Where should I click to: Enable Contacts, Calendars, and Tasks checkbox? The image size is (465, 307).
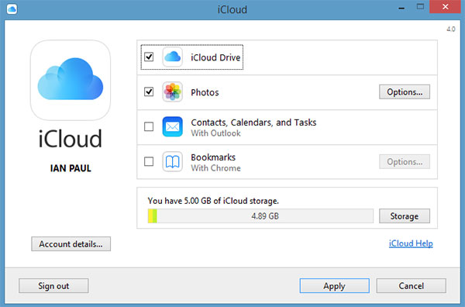point(149,126)
